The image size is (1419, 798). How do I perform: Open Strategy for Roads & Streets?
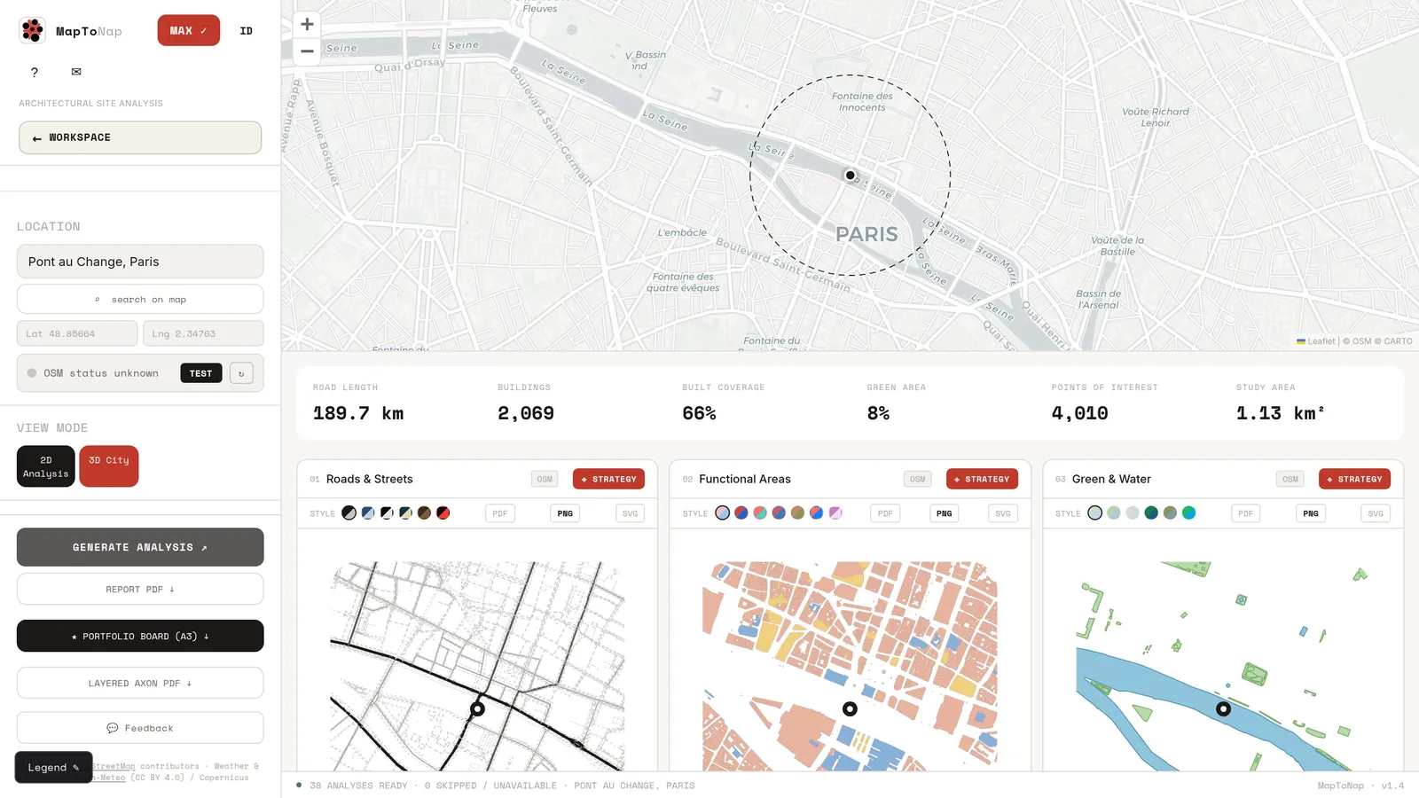[x=608, y=479]
